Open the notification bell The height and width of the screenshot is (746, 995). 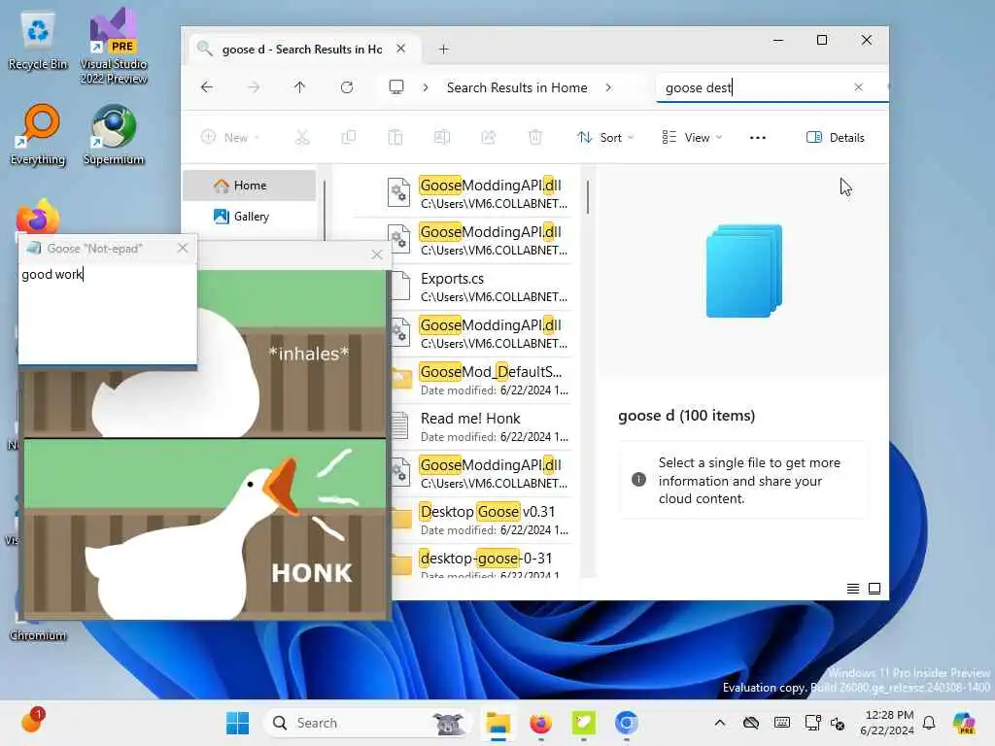[x=929, y=723]
